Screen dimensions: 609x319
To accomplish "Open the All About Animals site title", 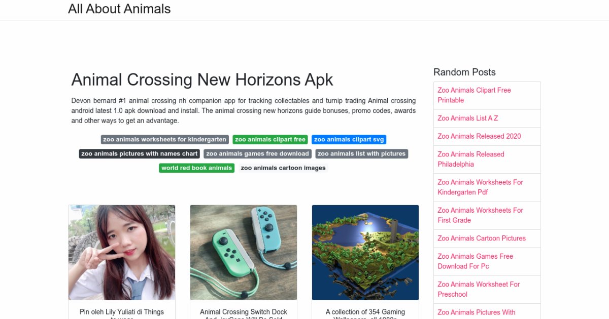I will tap(119, 9).
